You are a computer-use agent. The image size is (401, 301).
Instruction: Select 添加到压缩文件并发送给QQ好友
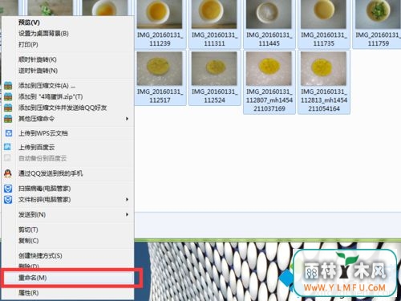[x=63, y=108]
